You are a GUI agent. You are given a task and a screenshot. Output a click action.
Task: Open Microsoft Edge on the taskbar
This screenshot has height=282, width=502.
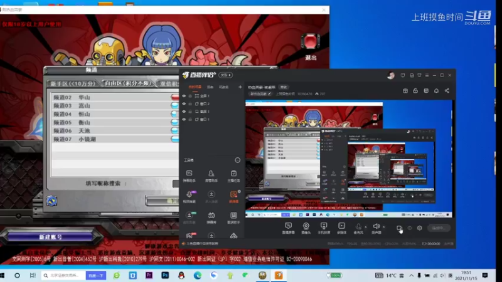[198, 275]
